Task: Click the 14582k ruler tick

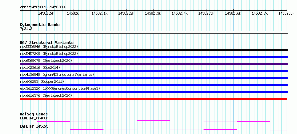Action: point(73,13)
